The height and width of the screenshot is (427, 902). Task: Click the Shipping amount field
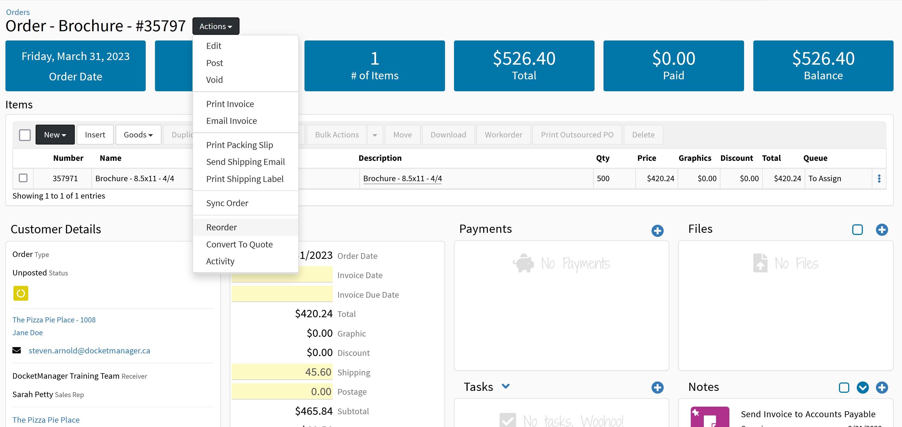pyautogui.click(x=282, y=372)
